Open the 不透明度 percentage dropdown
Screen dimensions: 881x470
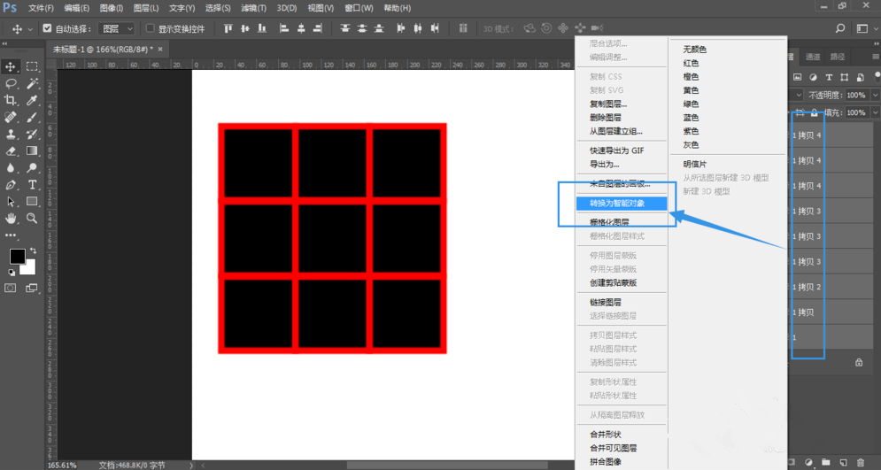[874, 95]
